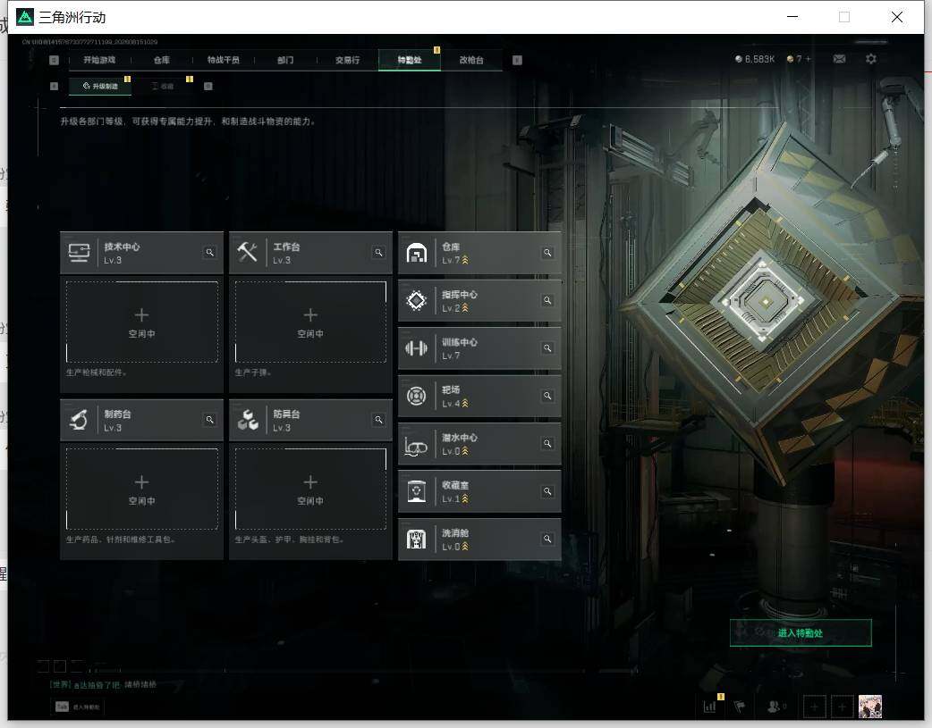This screenshot has width=932, height=728.
Task: Add production in 工作台 idle slot
Action: pos(310,322)
